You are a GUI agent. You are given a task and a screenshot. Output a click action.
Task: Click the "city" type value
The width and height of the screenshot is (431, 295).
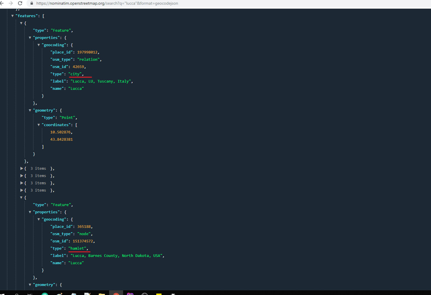76,74
